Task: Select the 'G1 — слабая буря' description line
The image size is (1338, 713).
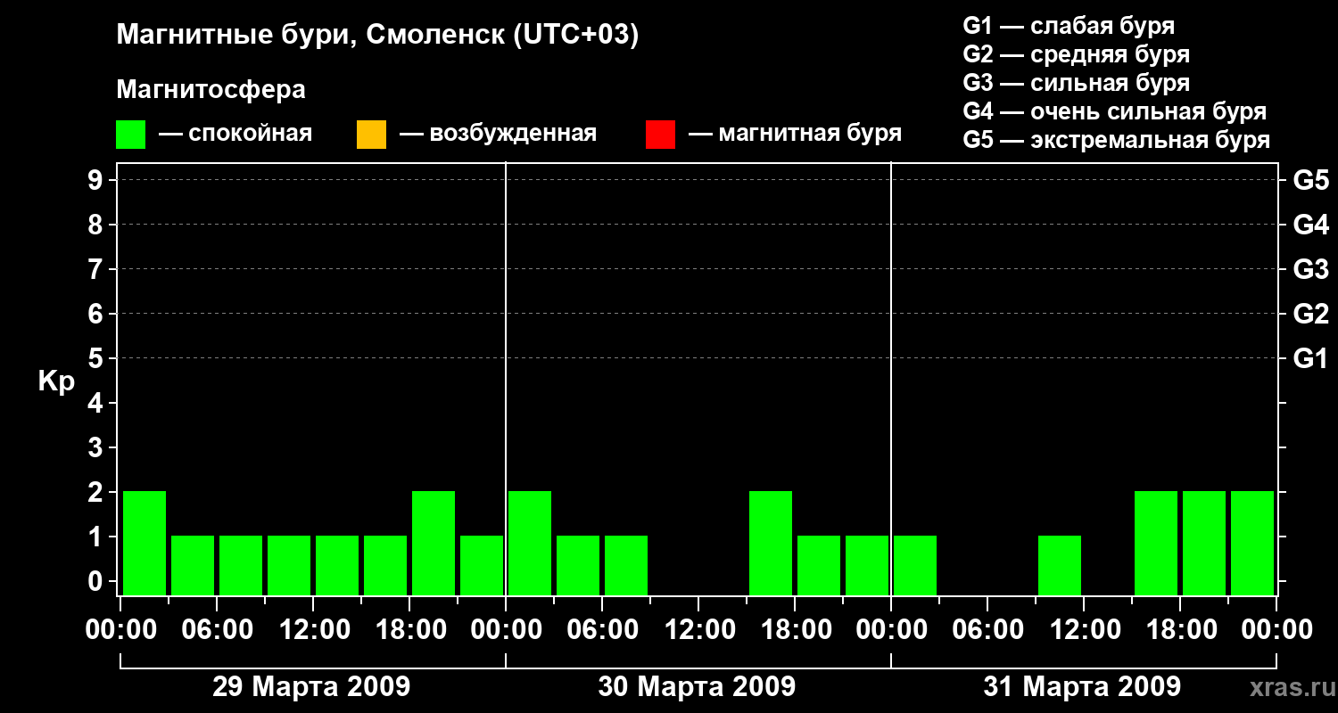Action: tap(1069, 26)
